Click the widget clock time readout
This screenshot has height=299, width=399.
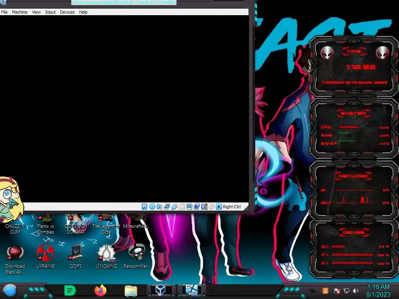[x=361, y=67]
